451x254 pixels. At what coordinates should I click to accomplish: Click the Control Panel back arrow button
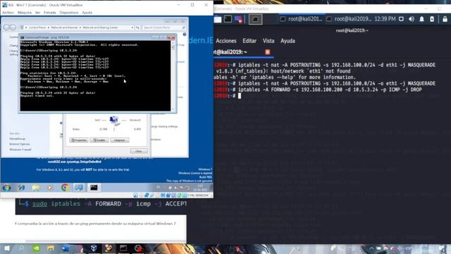pos(6,28)
